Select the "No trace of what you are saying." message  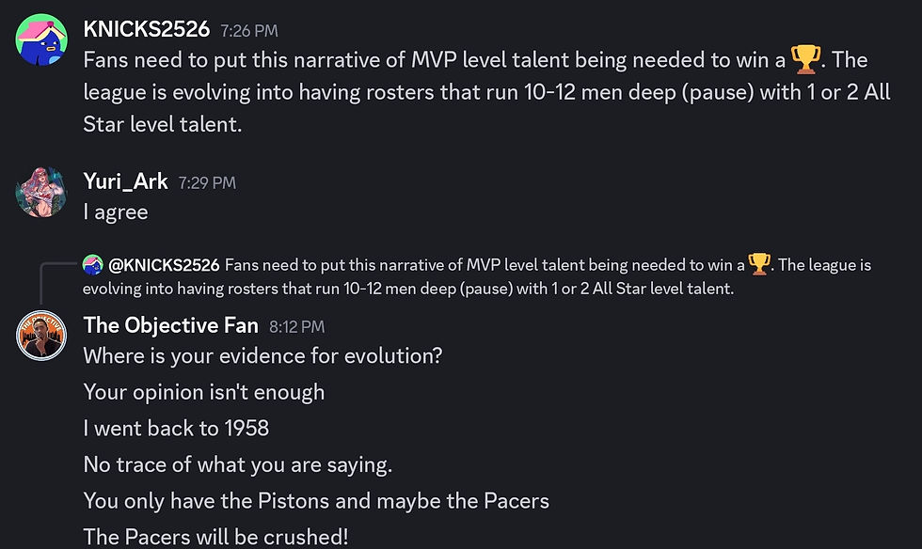click(x=237, y=464)
